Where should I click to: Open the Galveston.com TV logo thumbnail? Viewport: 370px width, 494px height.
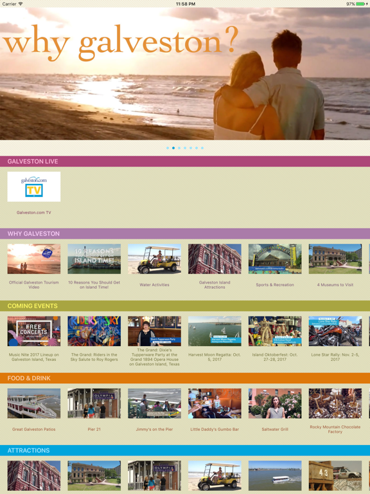[x=34, y=187]
